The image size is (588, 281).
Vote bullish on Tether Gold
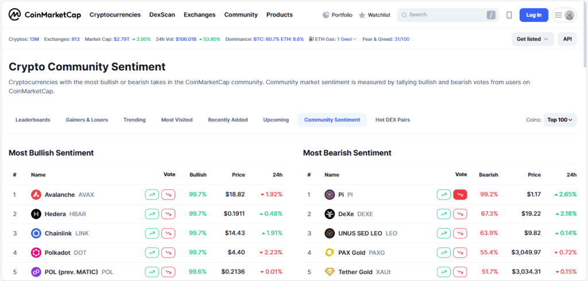[444, 272]
